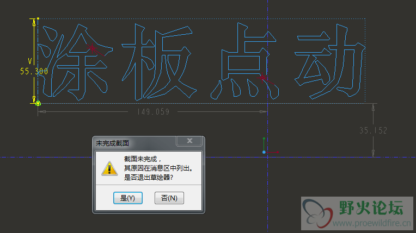The height and width of the screenshot is (233, 416).
Task: Click the red open-end marker on 涂
Action: pos(92,48)
